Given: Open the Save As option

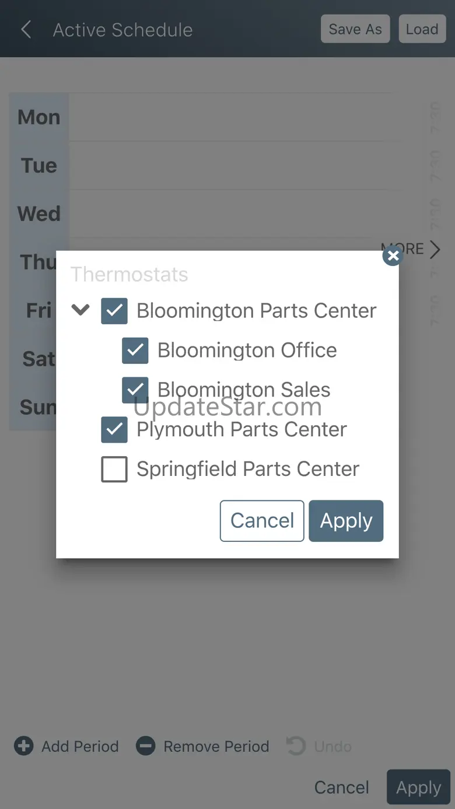Looking at the screenshot, I should pos(355,29).
